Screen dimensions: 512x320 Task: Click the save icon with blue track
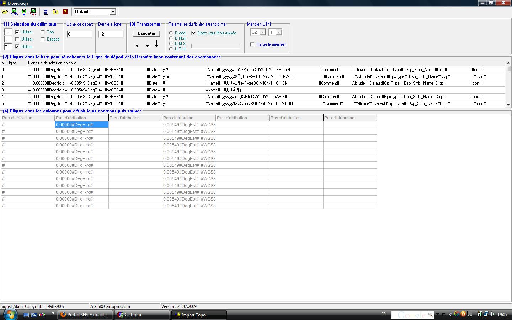(14, 12)
